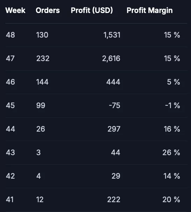
Task: Select the 297 profit value
Action: point(114,129)
